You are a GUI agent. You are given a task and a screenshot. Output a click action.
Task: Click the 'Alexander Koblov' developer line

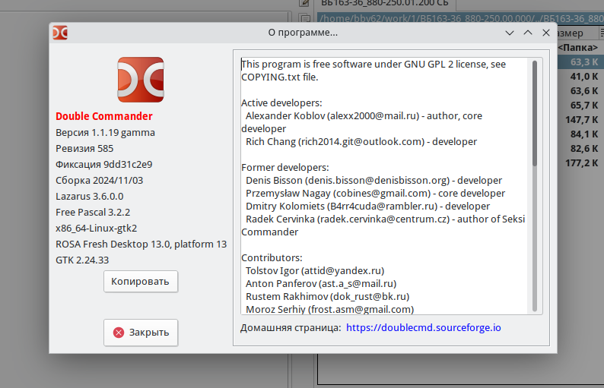pyautogui.click(x=364, y=116)
